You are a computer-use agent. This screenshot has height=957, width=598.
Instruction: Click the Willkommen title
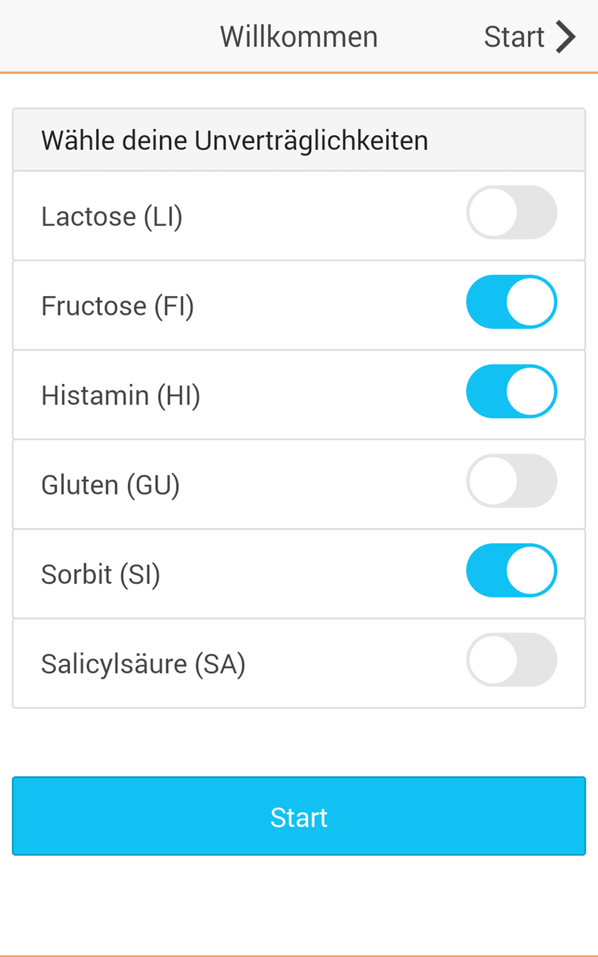299,37
